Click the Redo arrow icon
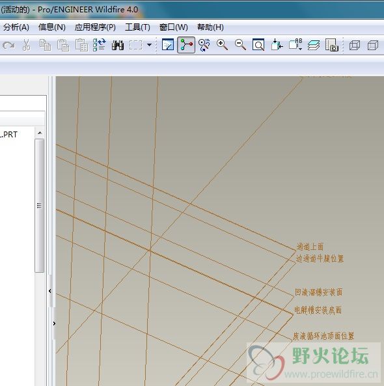This screenshot has height=386, width=384. click(x=8, y=46)
